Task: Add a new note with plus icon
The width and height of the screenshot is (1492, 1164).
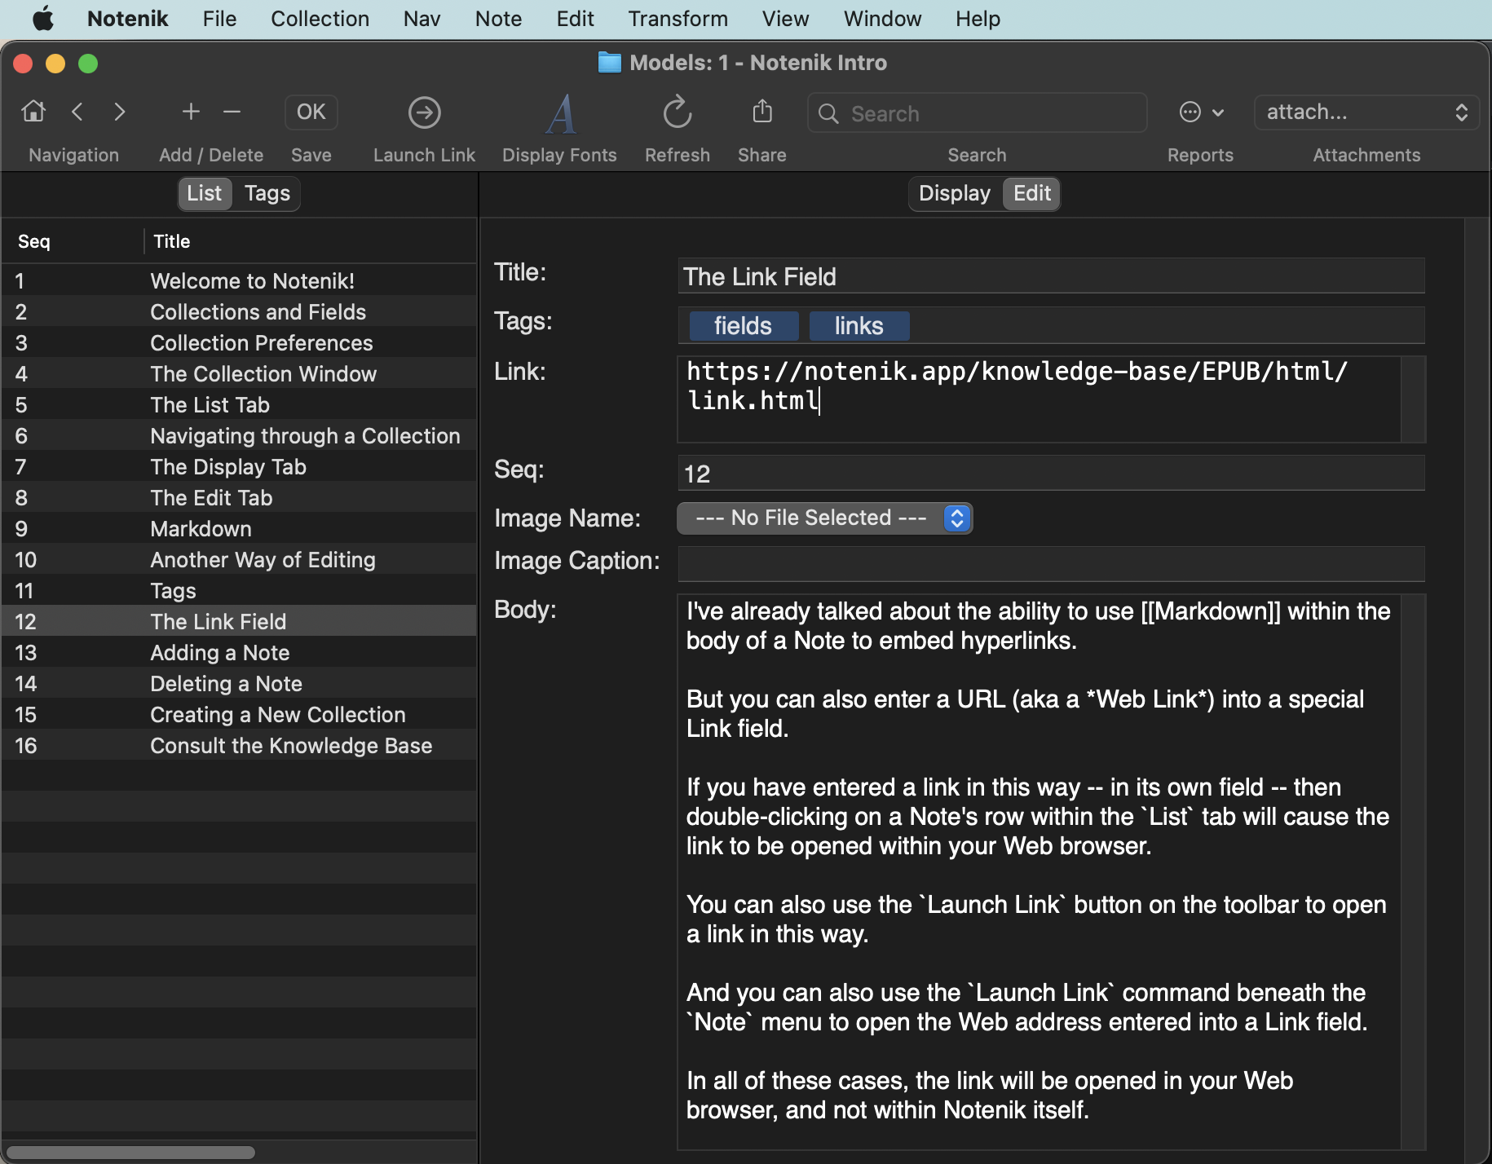Action: 191,112
